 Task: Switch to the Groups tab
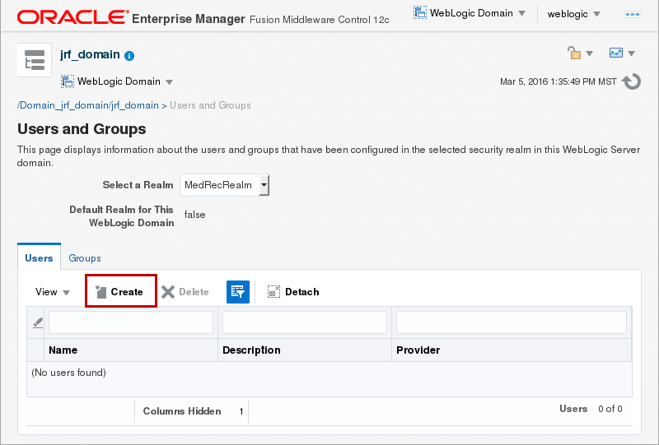pyautogui.click(x=85, y=257)
